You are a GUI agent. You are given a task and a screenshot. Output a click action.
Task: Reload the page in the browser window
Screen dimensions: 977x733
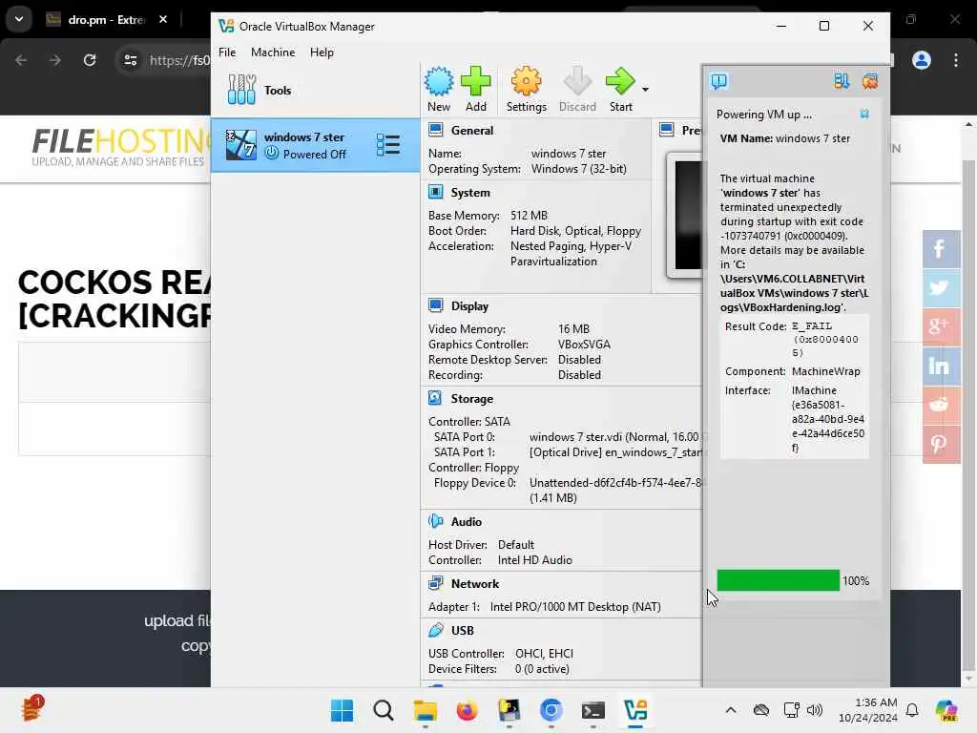90,60
